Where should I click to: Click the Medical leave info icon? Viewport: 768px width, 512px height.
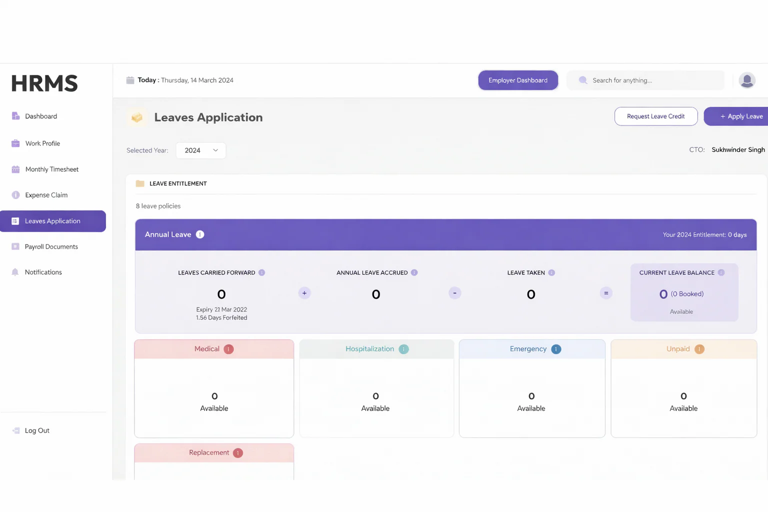click(228, 349)
